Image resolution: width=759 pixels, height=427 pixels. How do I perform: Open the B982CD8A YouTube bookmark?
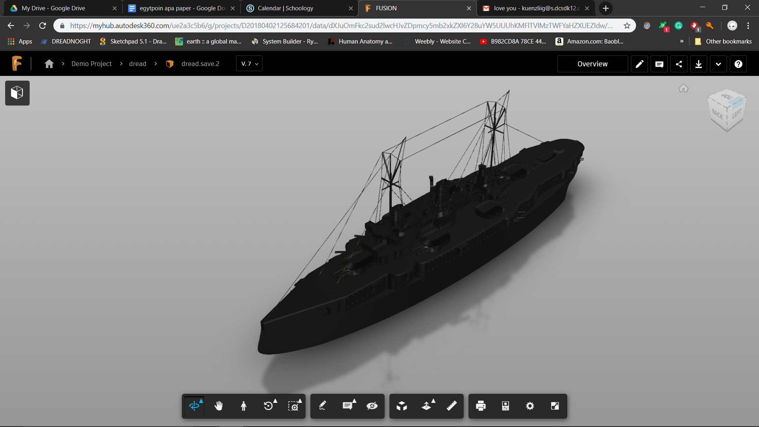pyautogui.click(x=513, y=42)
